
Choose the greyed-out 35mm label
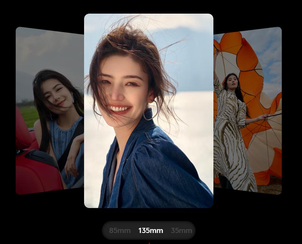181,231
